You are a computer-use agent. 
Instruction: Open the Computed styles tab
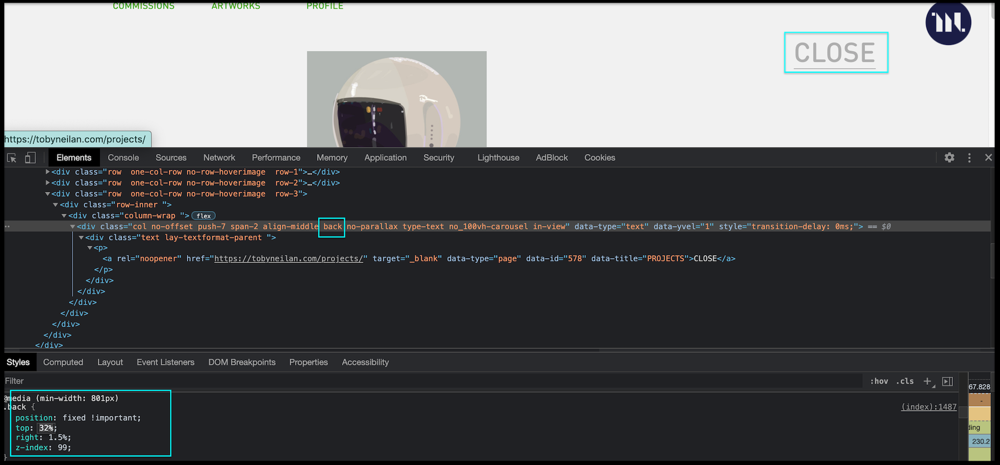pyautogui.click(x=63, y=362)
